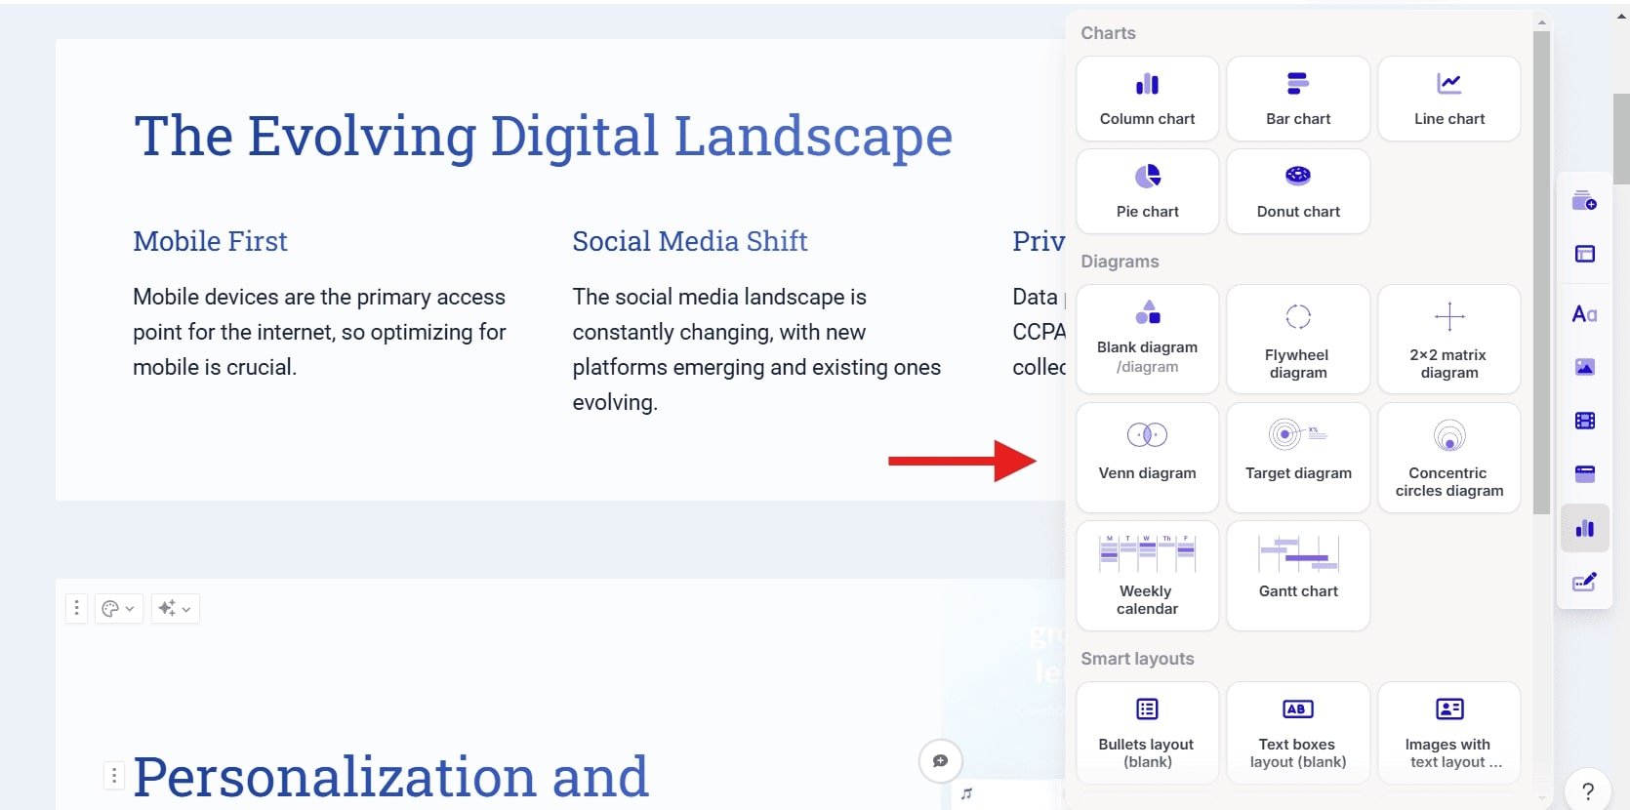Screen dimensions: 1630x810
Task: Add a Donut chart
Action: pos(1297,191)
